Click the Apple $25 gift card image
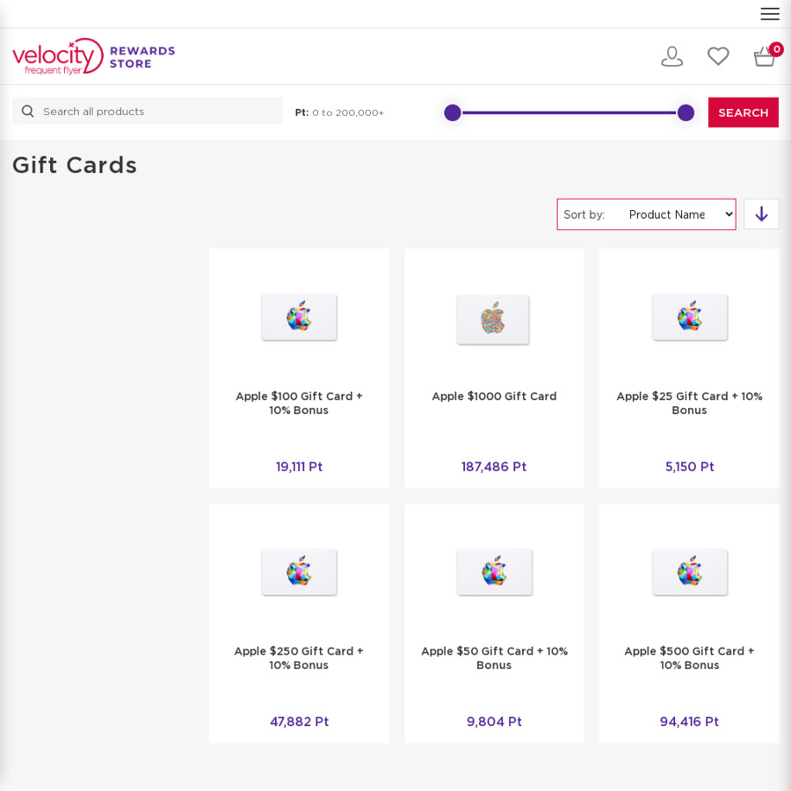 (x=689, y=317)
